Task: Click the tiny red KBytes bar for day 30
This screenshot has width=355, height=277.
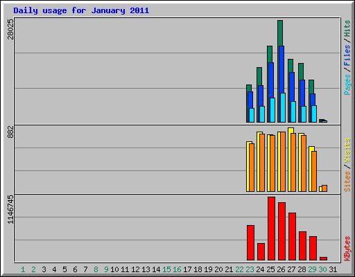Action: (324, 258)
